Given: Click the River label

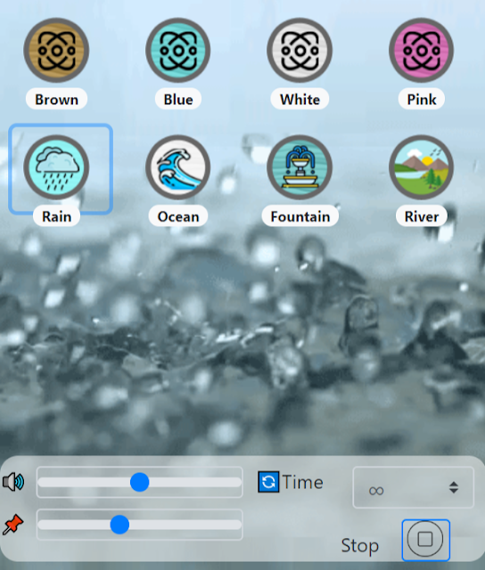Looking at the screenshot, I should pyautogui.click(x=422, y=216).
